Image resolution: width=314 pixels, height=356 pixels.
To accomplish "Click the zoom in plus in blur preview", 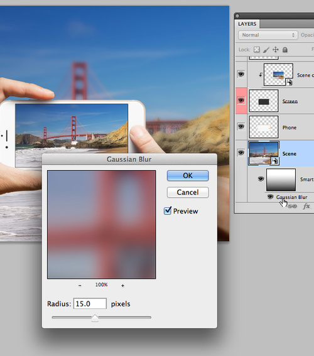I will click(x=122, y=286).
